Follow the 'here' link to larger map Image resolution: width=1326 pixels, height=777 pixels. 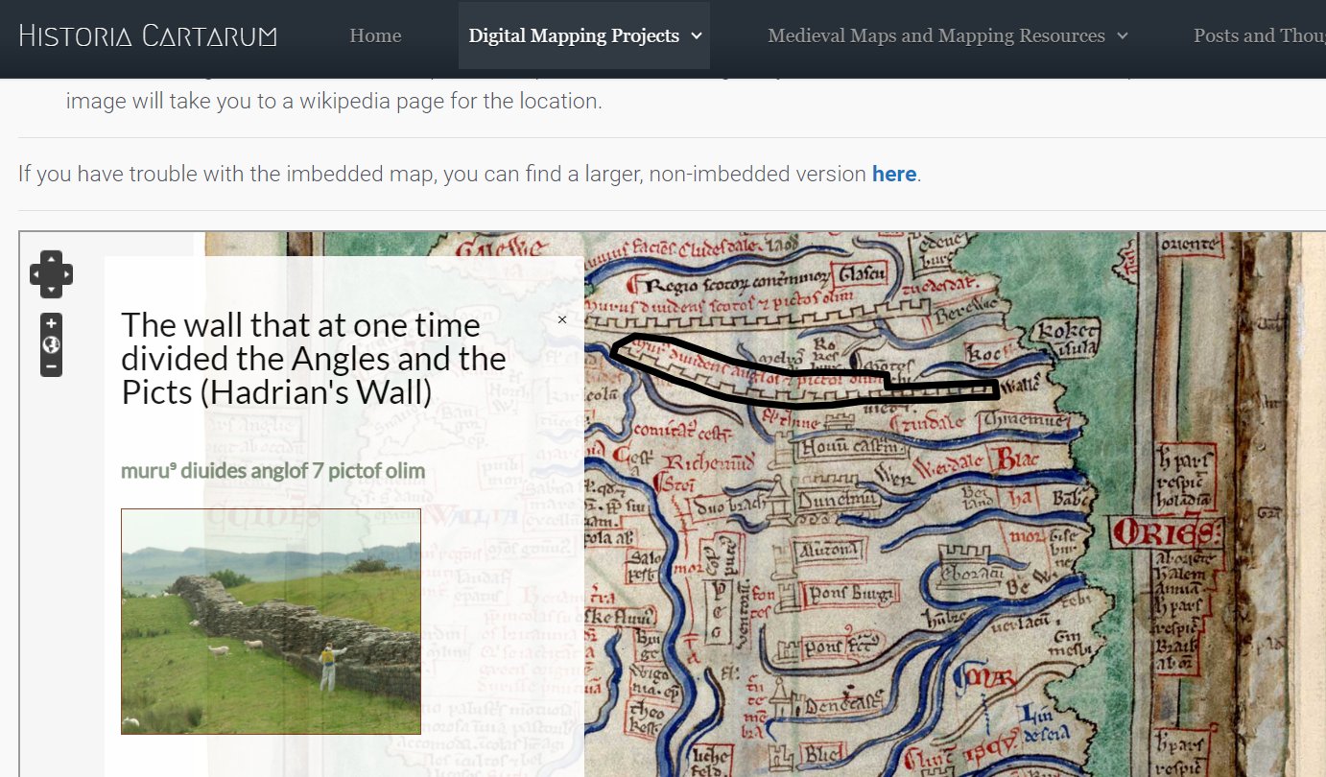pos(893,174)
